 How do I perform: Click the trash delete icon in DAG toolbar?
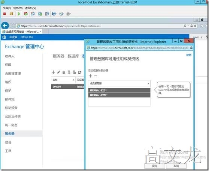coord(64,72)
